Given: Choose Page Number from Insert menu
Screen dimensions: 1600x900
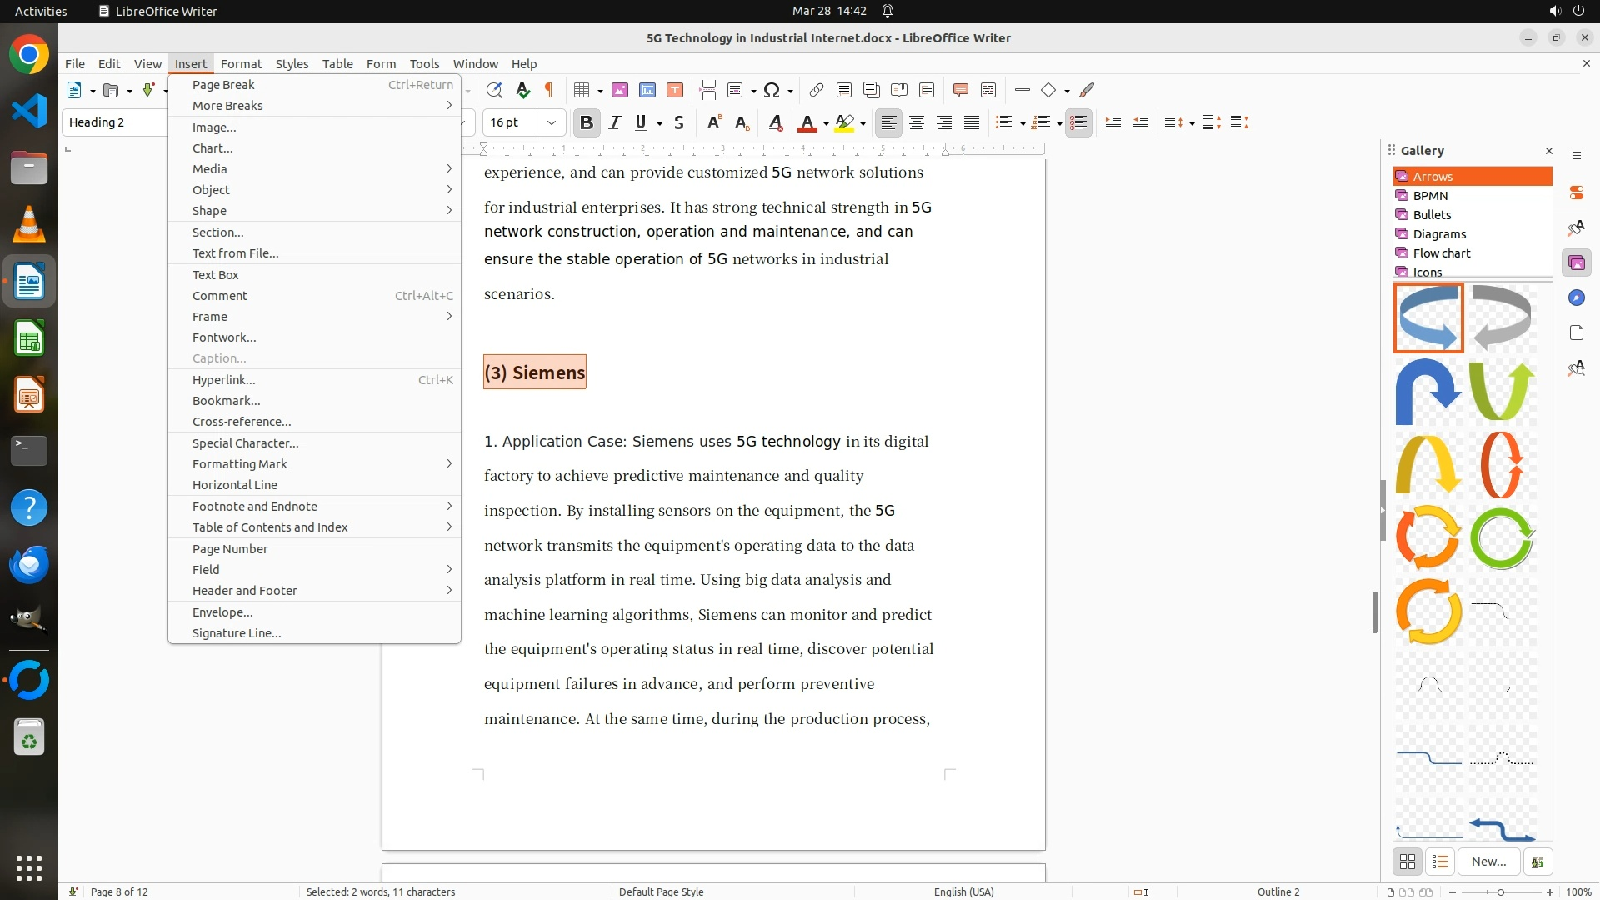Looking at the screenshot, I should click(230, 549).
